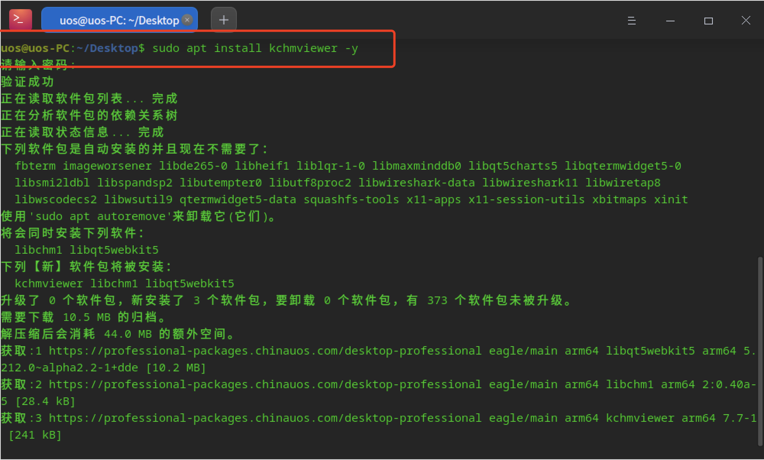Viewport: 764px width, 460px height.
Task: Click the 'sudo apt autoremove' text
Action: 100,217
